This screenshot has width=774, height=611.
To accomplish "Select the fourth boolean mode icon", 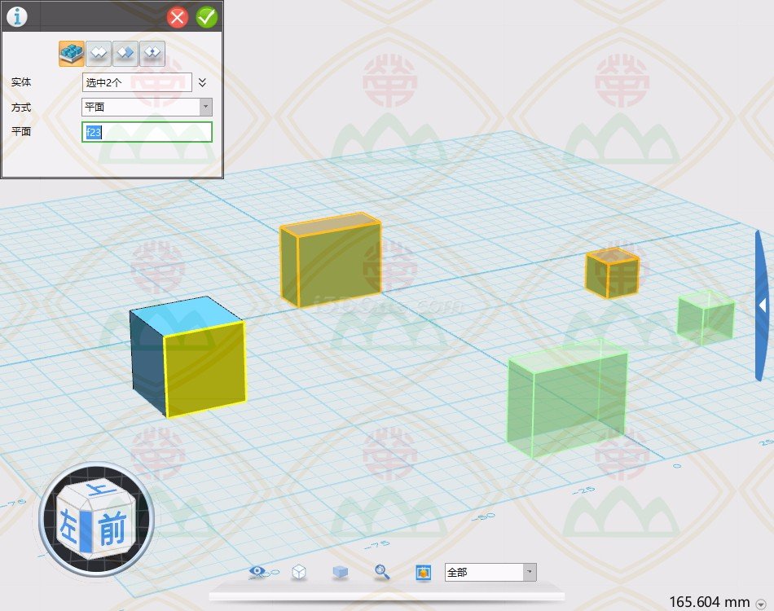I will tap(152, 54).
